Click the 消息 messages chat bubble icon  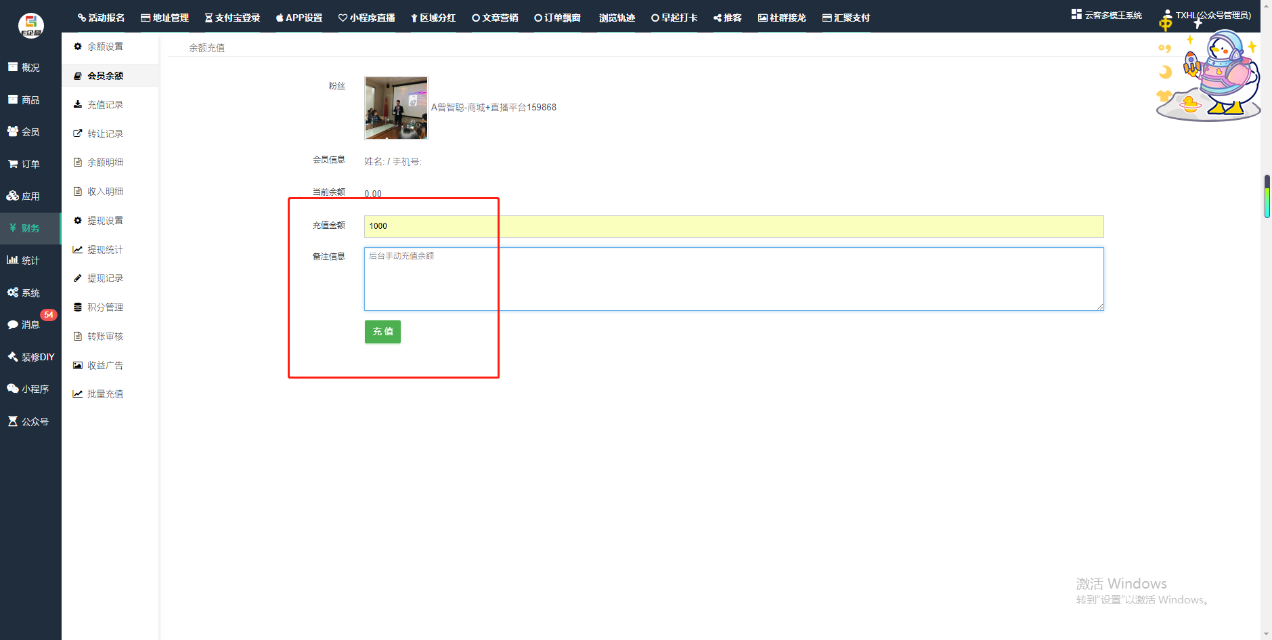pos(13,325)
